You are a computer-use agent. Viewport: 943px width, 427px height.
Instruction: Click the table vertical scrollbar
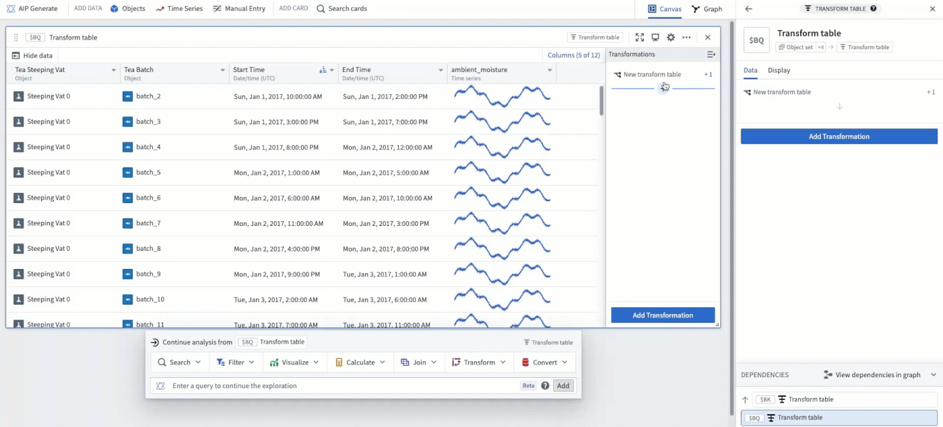pyautogui.click(x=601, y=101)
